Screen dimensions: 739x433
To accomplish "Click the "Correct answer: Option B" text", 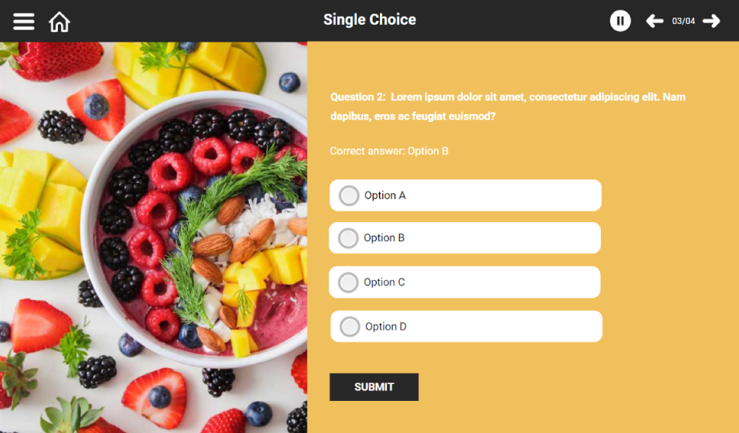I will coord(389,151).
